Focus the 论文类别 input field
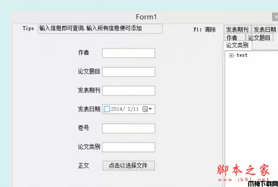Image resolution: width=278 pixels, height=187 pixels. [128, 147]
